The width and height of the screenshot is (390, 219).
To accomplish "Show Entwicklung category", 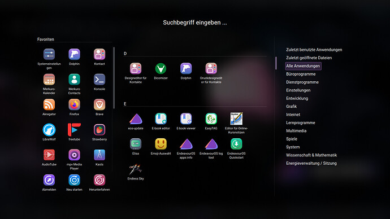I will click(297, 98).
